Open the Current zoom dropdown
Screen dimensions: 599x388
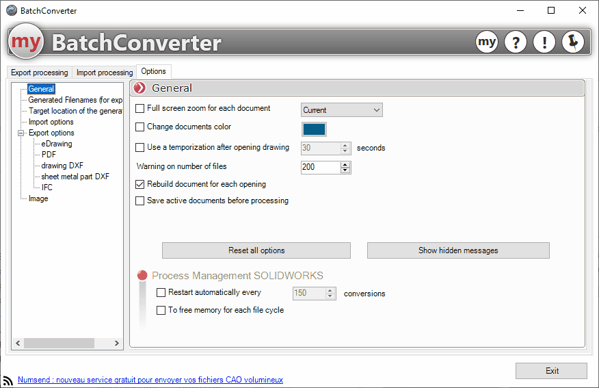point(341,110)
